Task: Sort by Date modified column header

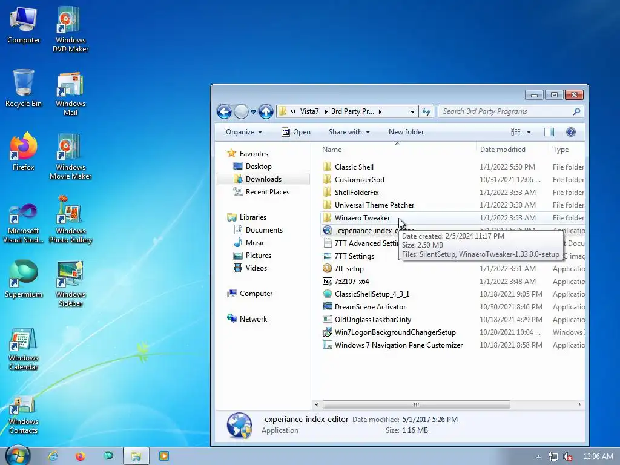Action: point(512,150)
